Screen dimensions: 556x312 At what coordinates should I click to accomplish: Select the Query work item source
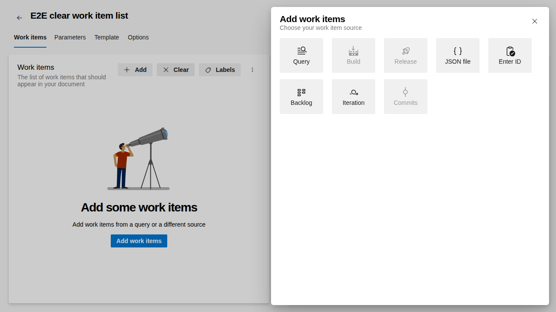pos(301,55)
